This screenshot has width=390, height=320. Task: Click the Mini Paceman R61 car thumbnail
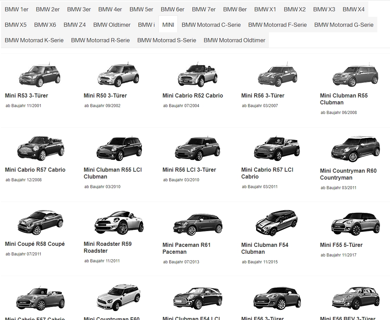coord(197,223)
